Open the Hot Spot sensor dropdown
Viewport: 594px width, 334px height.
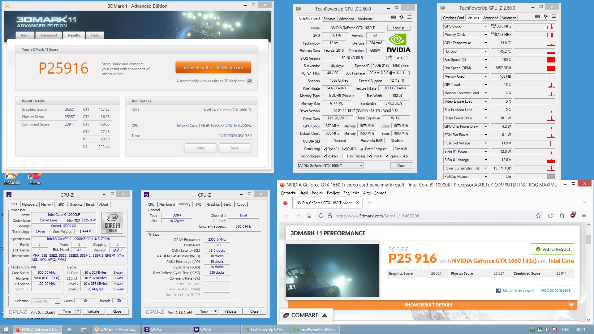click(486, 51)
